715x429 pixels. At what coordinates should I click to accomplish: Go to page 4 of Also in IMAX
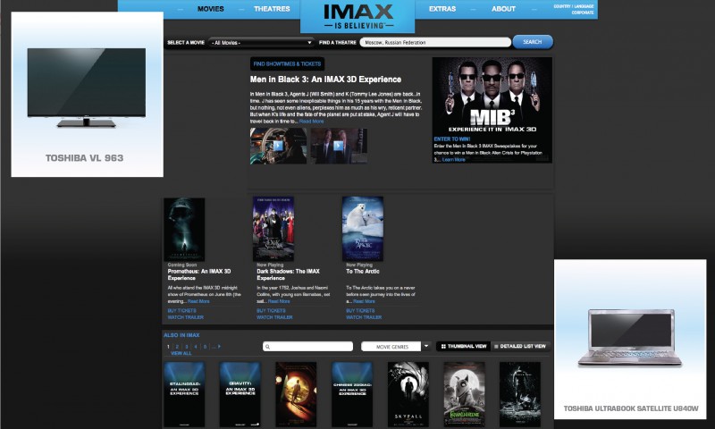point(196,347)
